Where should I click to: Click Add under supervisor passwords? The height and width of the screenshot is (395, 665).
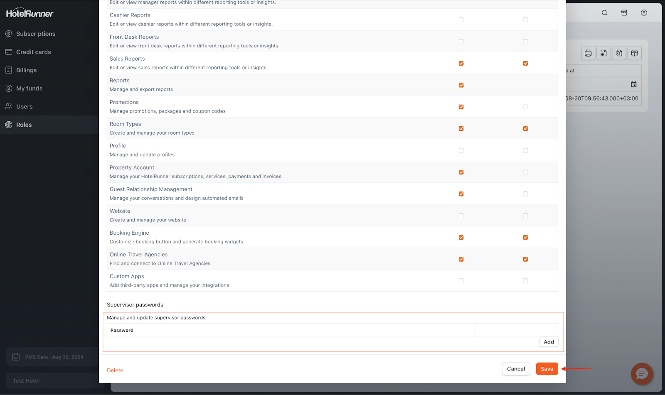point(549,342)
